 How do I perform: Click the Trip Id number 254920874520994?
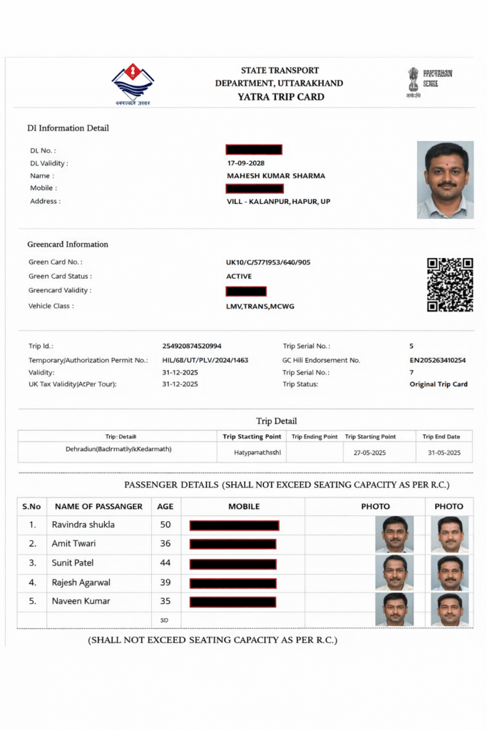pos(192,346)
